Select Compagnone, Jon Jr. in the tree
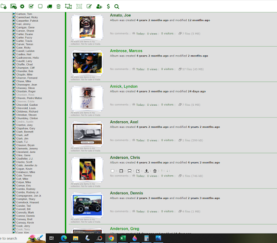The image size is (277, 243). coord(29,196)
